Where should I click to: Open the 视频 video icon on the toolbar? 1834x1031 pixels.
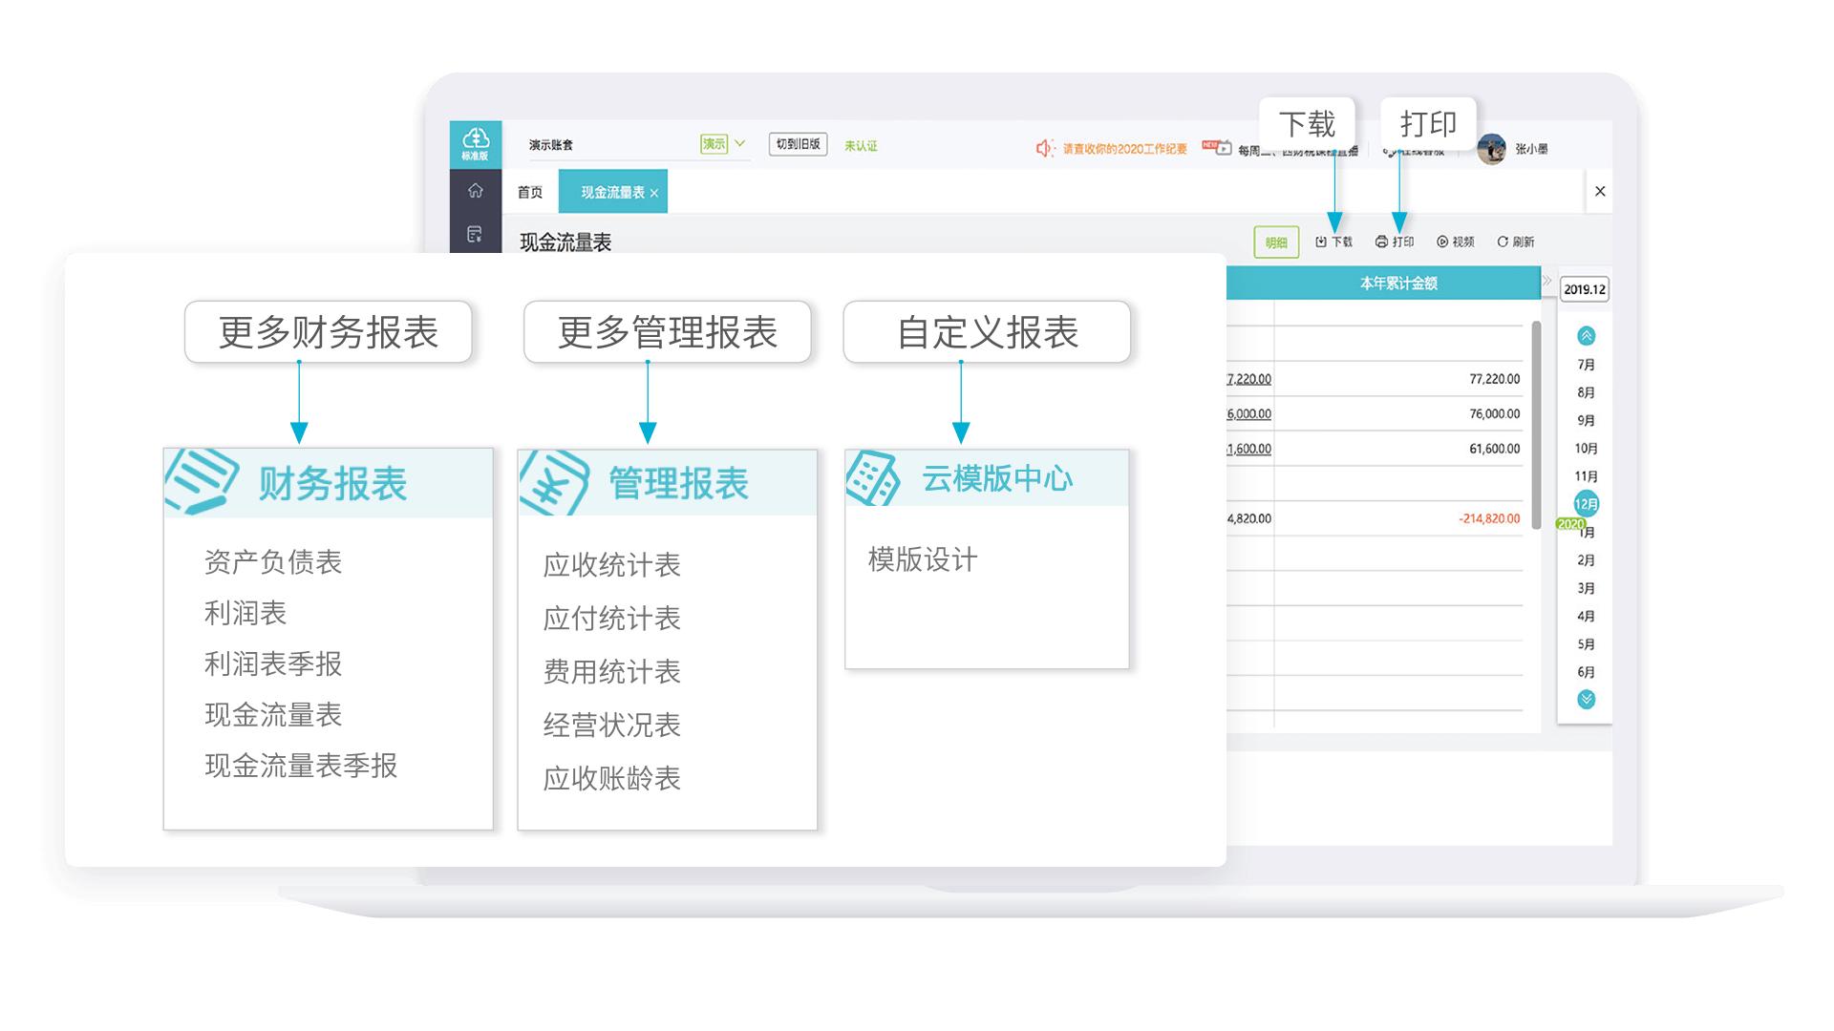(1441, 242)
